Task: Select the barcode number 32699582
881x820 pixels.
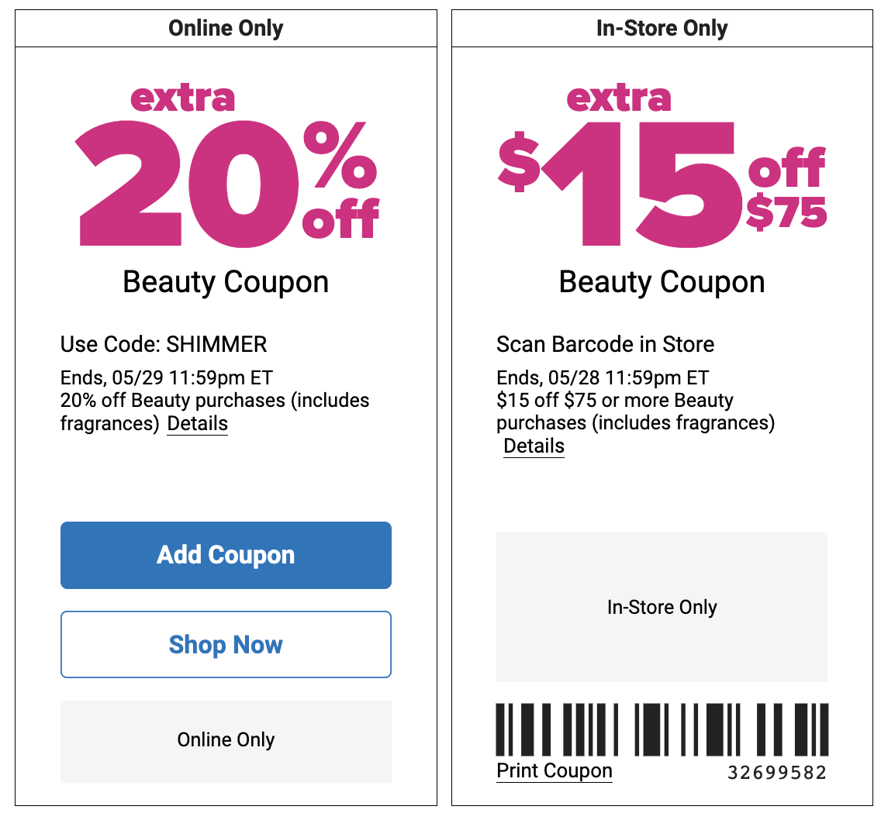Action: (777, 773)
